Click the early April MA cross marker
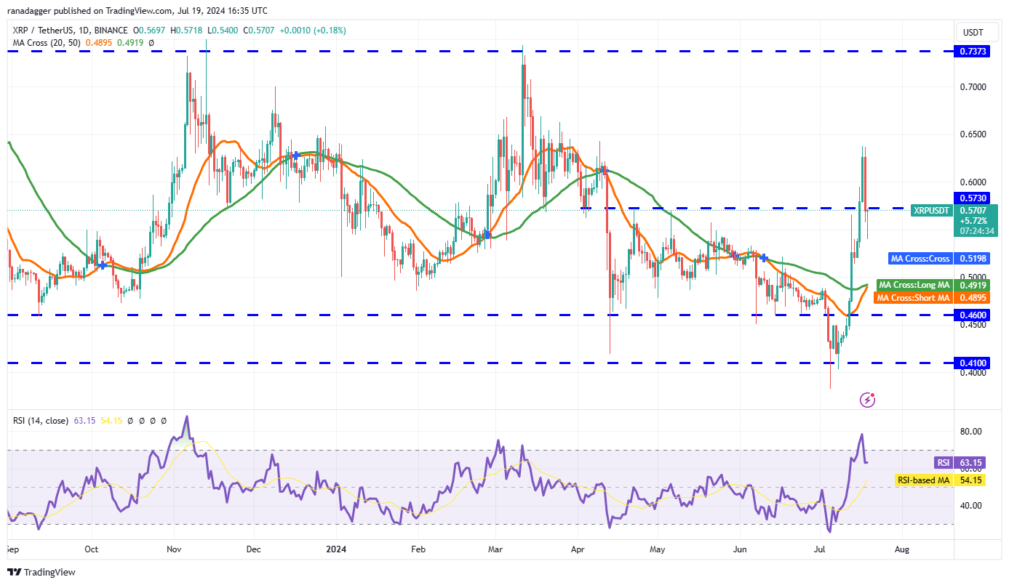This screenshot has width=1009, height=585. 604,169
